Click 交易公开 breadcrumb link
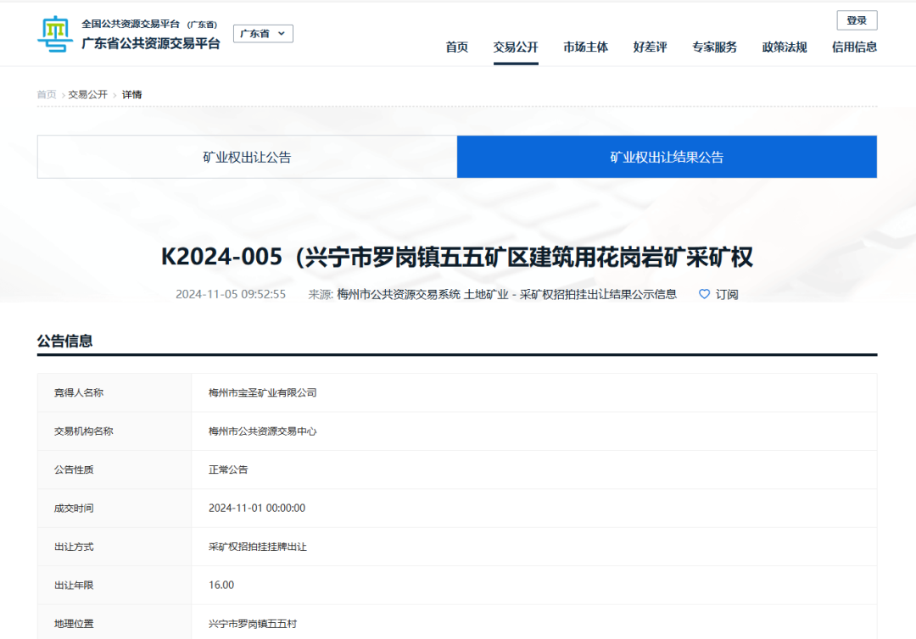916x639 pixels. [x=88, y=94]
